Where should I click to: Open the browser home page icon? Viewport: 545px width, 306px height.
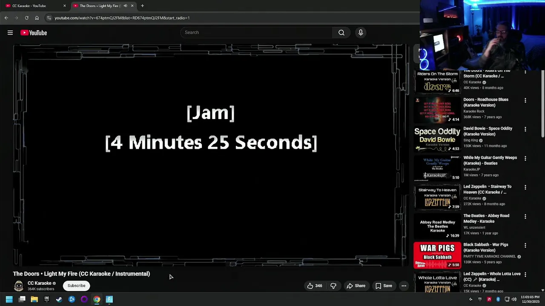tap(37, 18)
